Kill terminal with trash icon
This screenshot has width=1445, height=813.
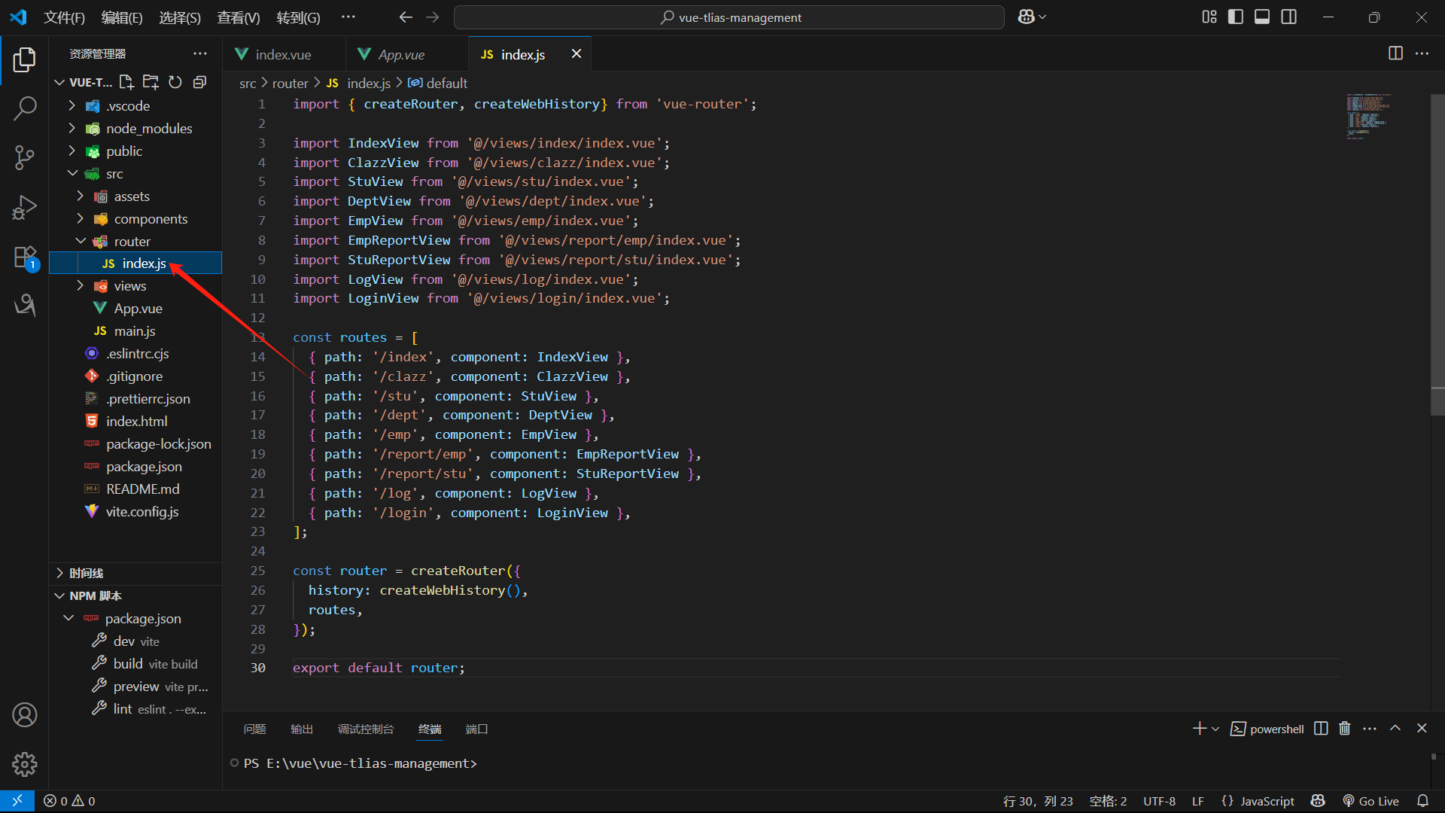point(1345,728)
